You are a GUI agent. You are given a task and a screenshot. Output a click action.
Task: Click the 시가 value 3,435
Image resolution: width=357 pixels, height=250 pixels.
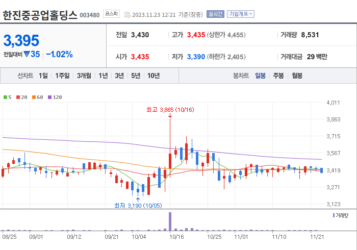click(x=140, y=57)
